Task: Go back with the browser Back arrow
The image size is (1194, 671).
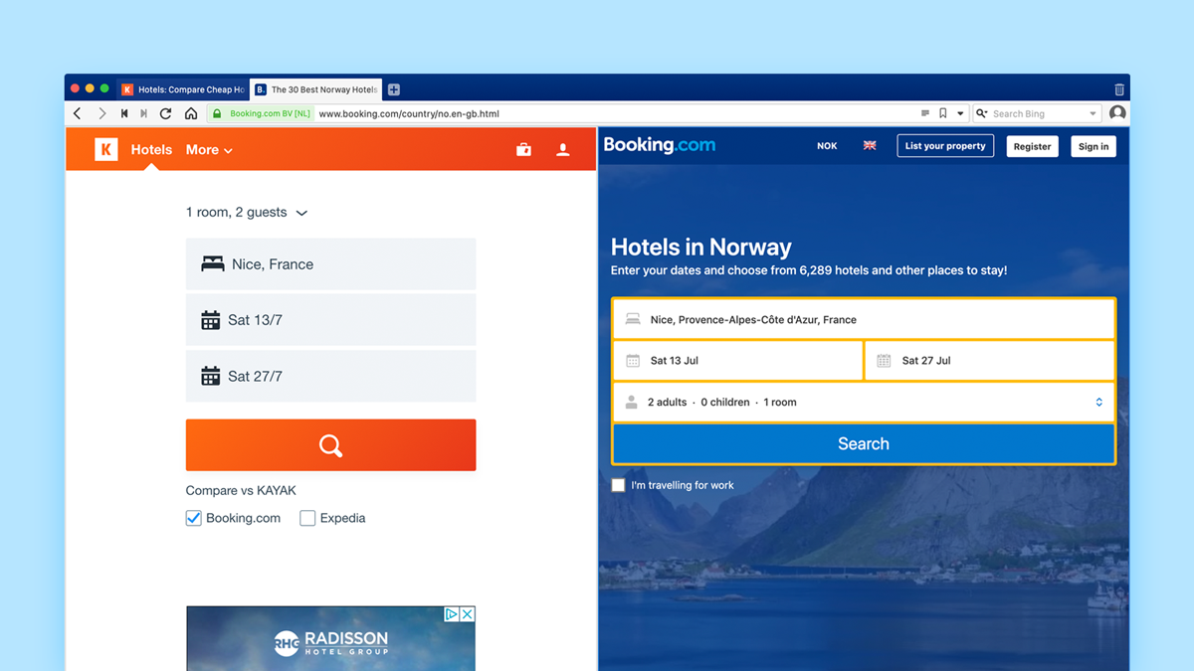Action: 78,114
